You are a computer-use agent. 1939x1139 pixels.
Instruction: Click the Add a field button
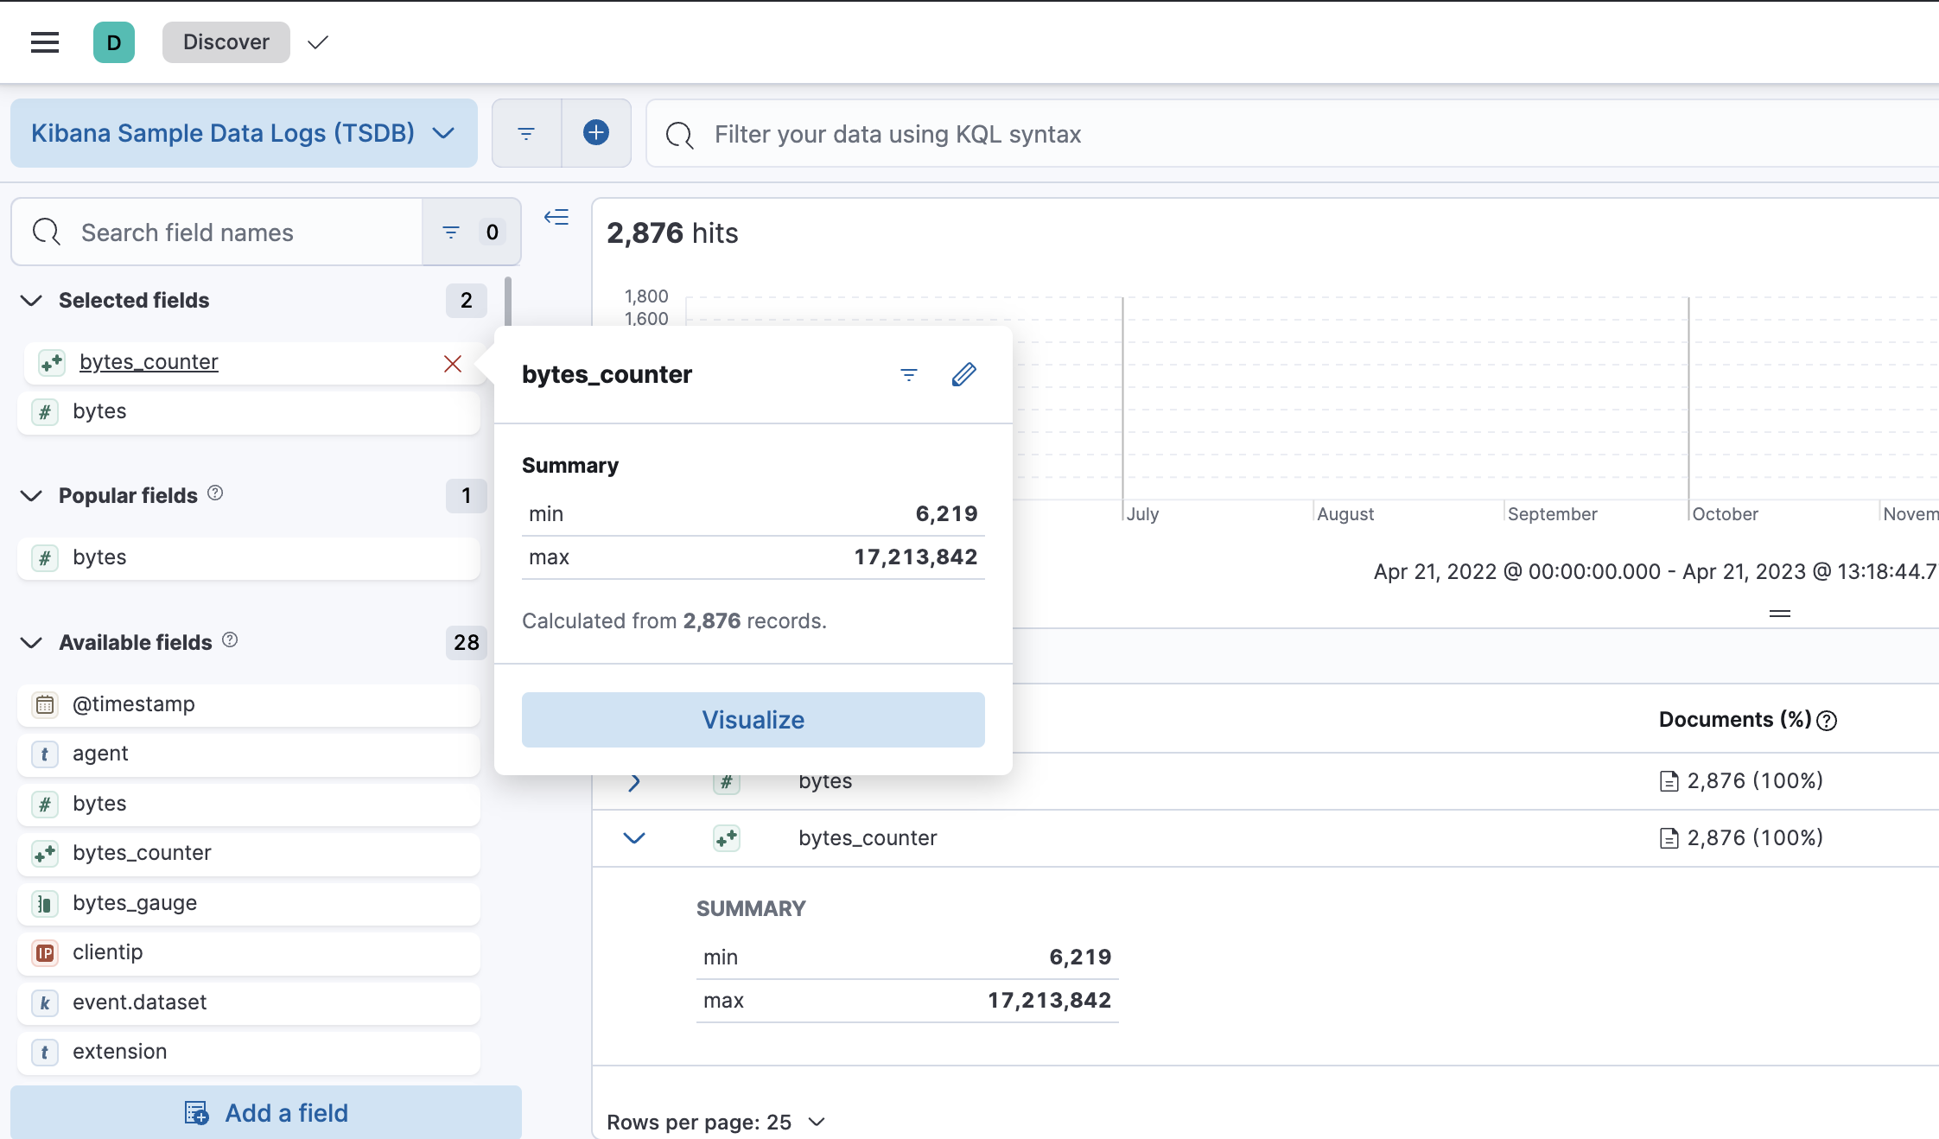[x=265, y=1112]
